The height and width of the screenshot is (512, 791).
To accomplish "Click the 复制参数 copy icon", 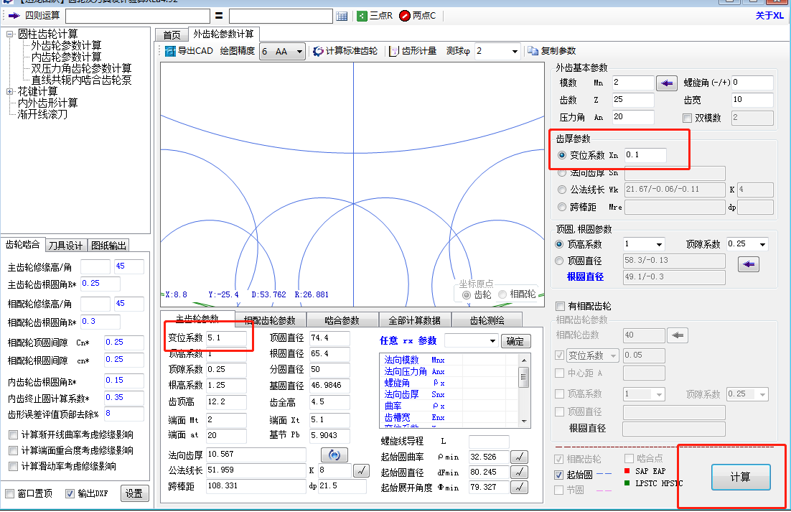I will point(533,51).
